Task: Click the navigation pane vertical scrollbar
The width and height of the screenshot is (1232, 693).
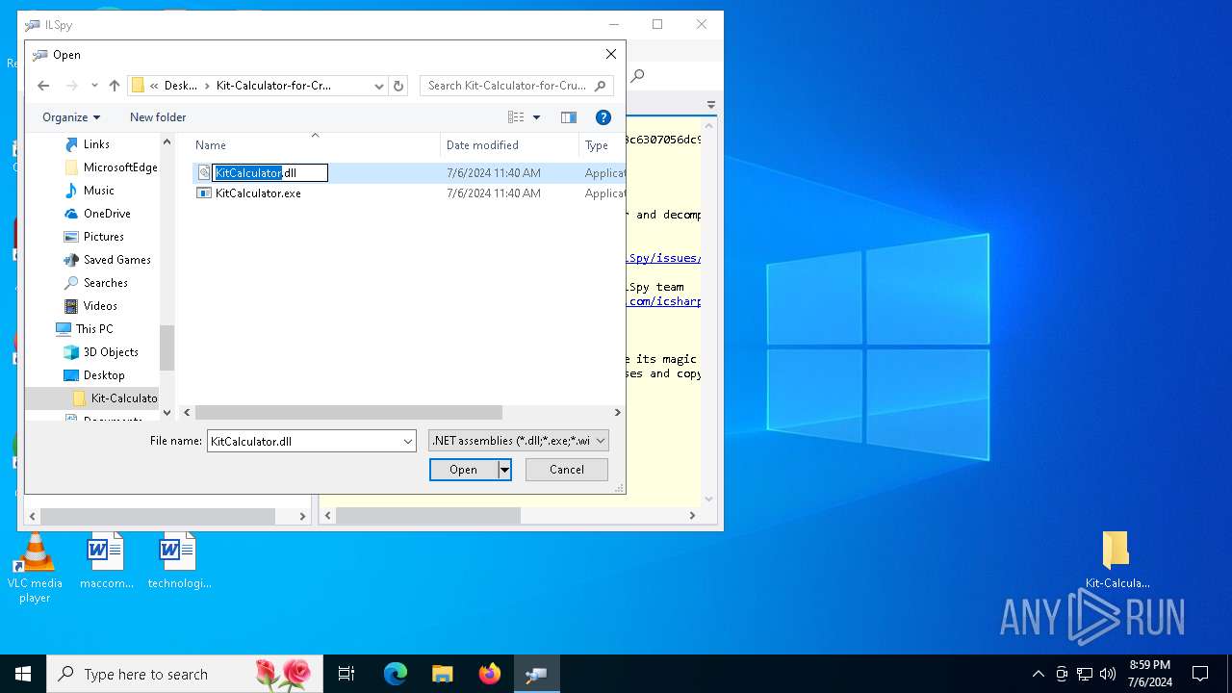Action: (167, 347)
